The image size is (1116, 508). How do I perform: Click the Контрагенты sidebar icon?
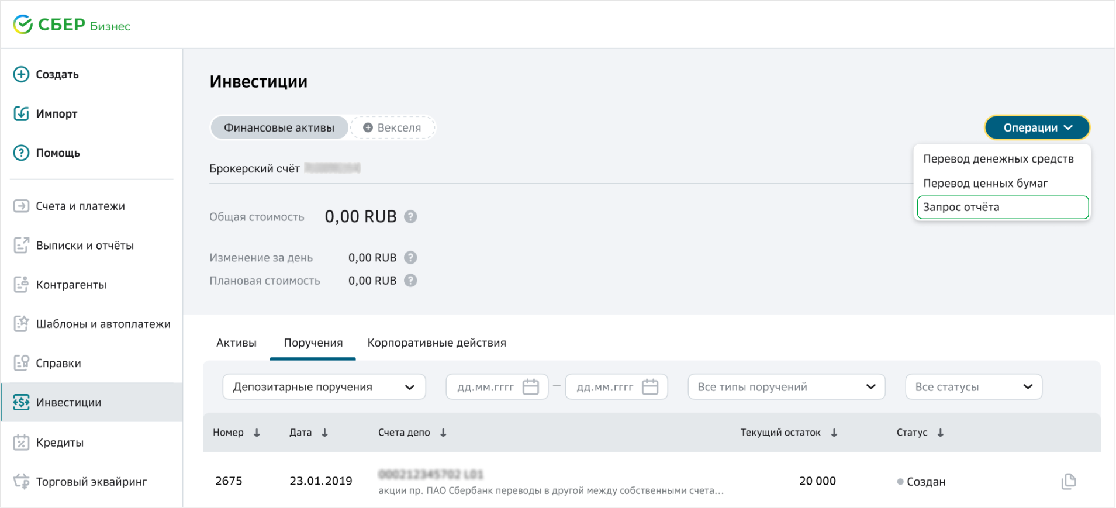pyautogui.click(x=21, y=284)
